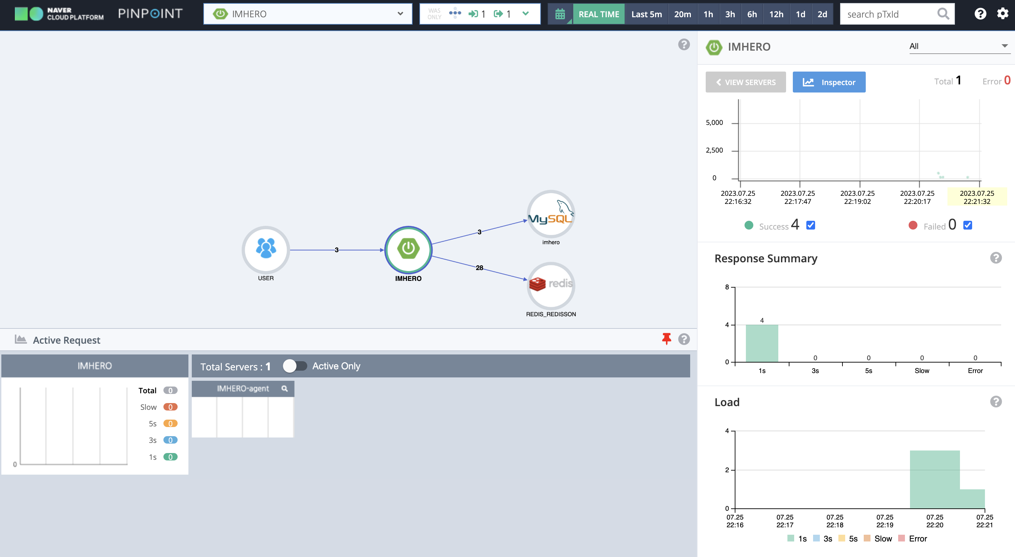
Task: Select the 1h time range
Action: pos(708,14)
